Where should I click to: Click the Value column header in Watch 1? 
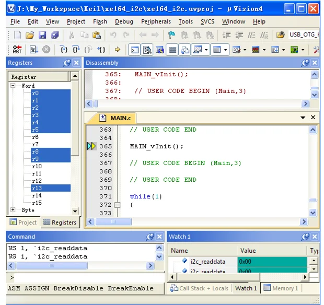pos(272,251)
